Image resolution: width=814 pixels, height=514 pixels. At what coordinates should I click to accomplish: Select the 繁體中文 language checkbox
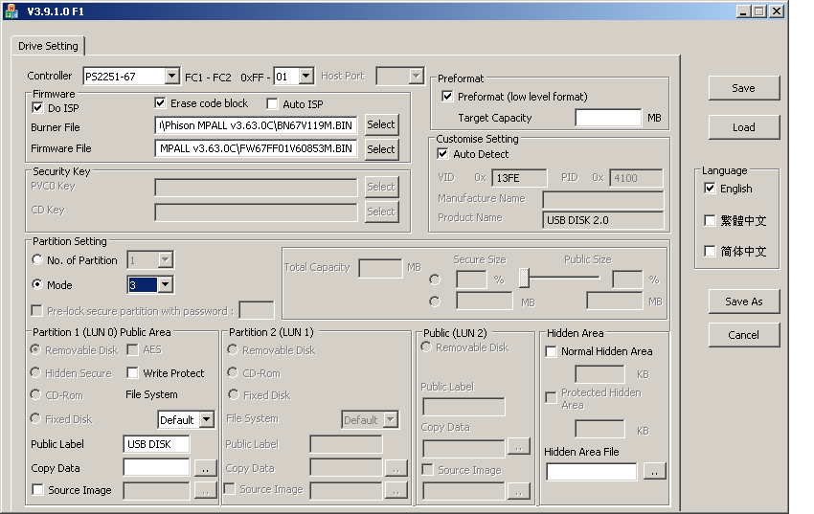pyautogui.click(x=710, y=220)
